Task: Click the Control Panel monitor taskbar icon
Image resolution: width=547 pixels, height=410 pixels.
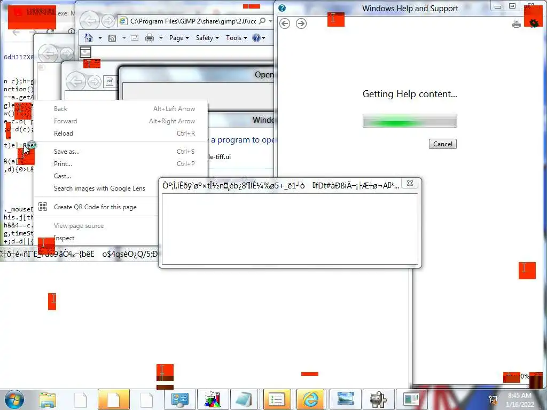Action: point(180,399)
